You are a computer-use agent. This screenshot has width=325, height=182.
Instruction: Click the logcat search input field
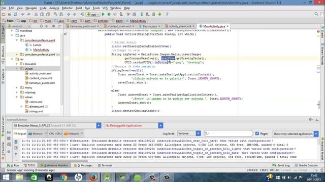228,133
